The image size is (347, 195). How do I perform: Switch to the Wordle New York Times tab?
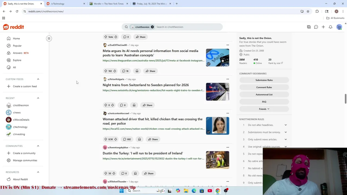109,4
